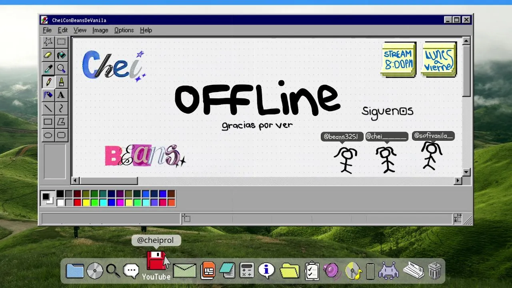Select the Airbrush spray tool
Image resolution: width=512 pixels, height=288 pixels.
point(48,95)
